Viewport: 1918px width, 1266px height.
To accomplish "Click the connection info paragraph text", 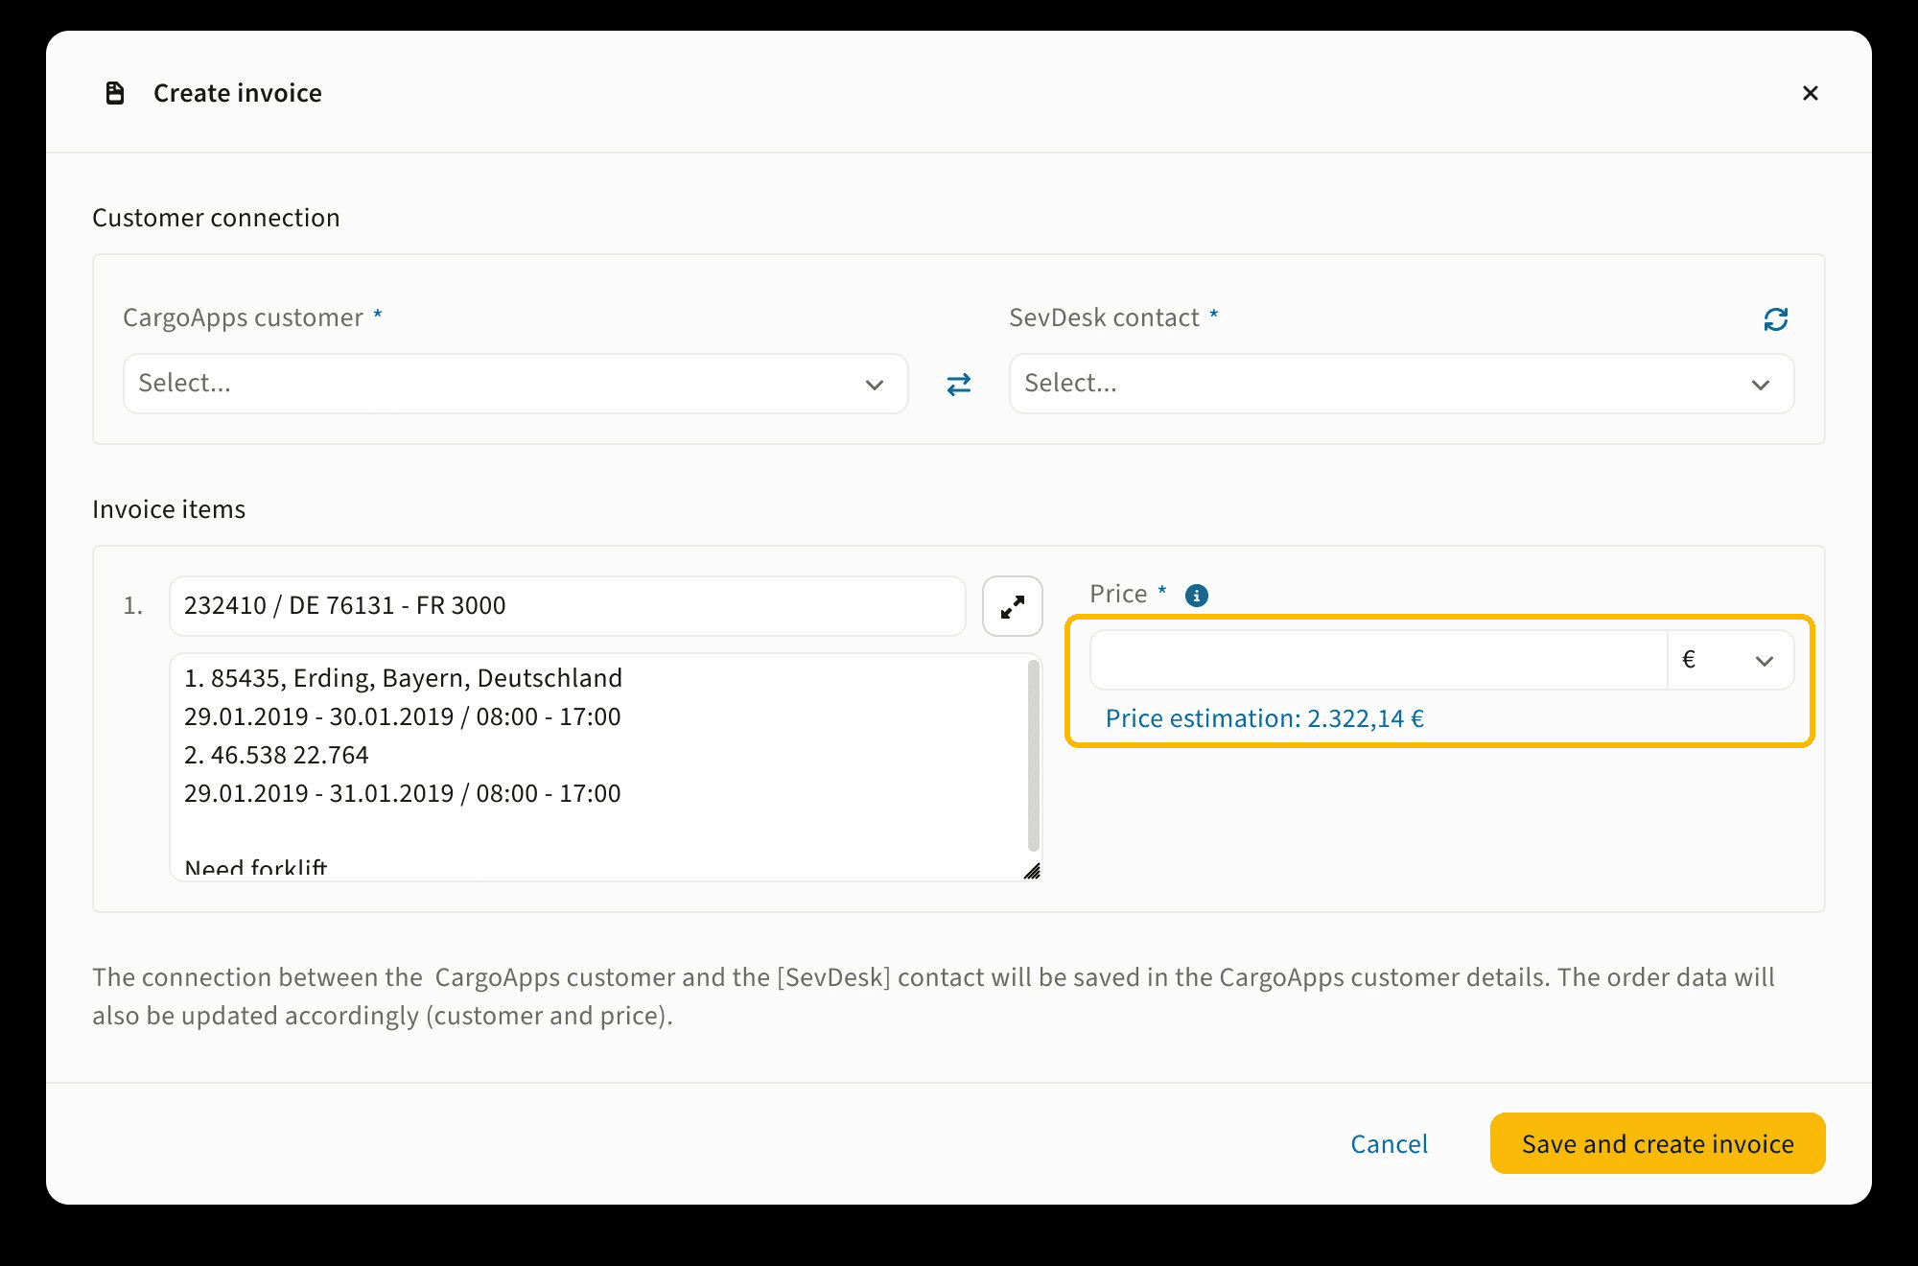I will pos(933,996).
